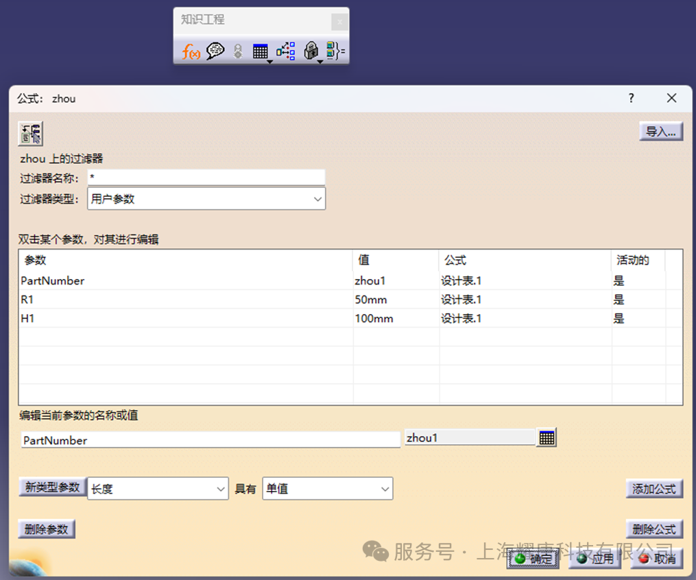Click the 取消 cancel button
The height and width of the screenshot is (580, 696).
pos(658,559)
